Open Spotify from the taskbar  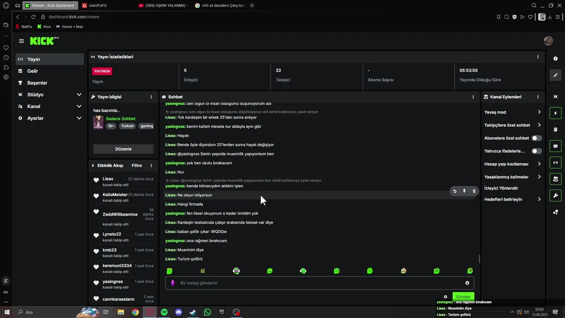164,312
